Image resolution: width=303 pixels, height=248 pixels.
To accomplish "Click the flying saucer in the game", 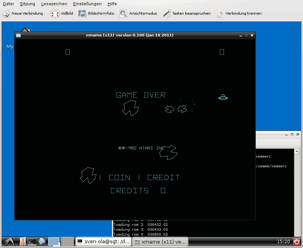I will click(223, 98).
